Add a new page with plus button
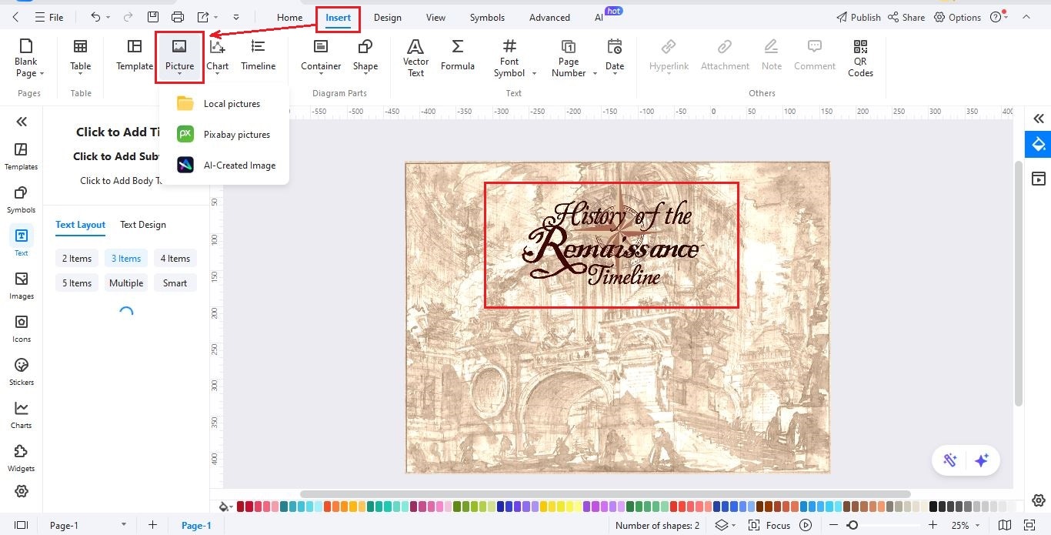The image size is (1051, 535). (x=152, y=525)
